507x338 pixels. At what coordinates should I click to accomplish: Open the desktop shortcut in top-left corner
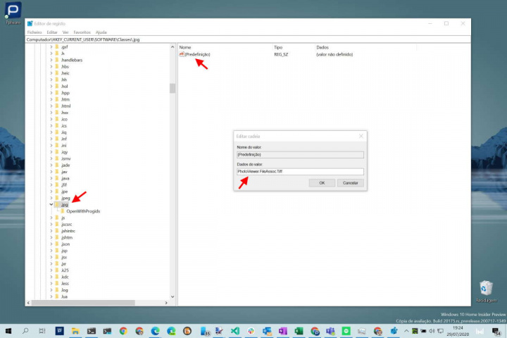13,11
